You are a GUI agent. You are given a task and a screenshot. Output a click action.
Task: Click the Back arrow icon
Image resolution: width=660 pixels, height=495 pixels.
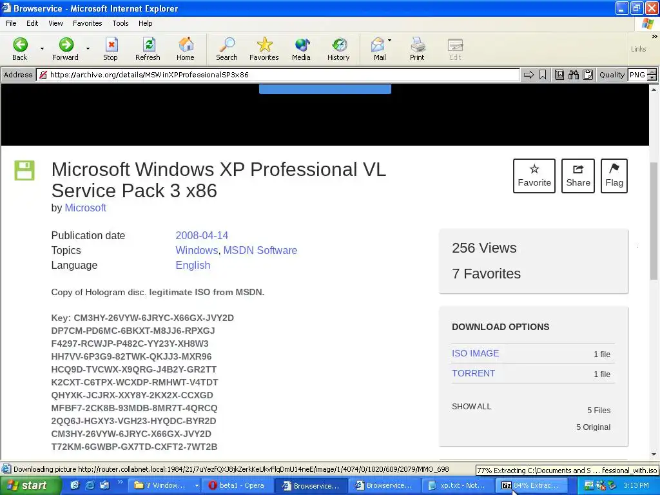[x=20, y=44]
